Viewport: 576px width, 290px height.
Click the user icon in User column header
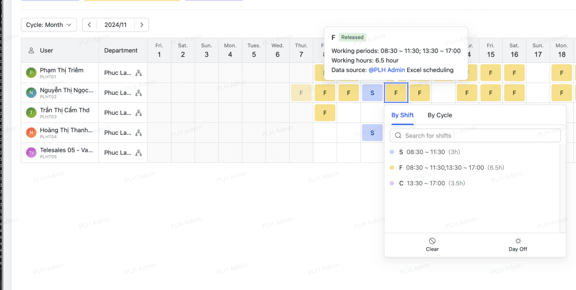click(31, 51)
